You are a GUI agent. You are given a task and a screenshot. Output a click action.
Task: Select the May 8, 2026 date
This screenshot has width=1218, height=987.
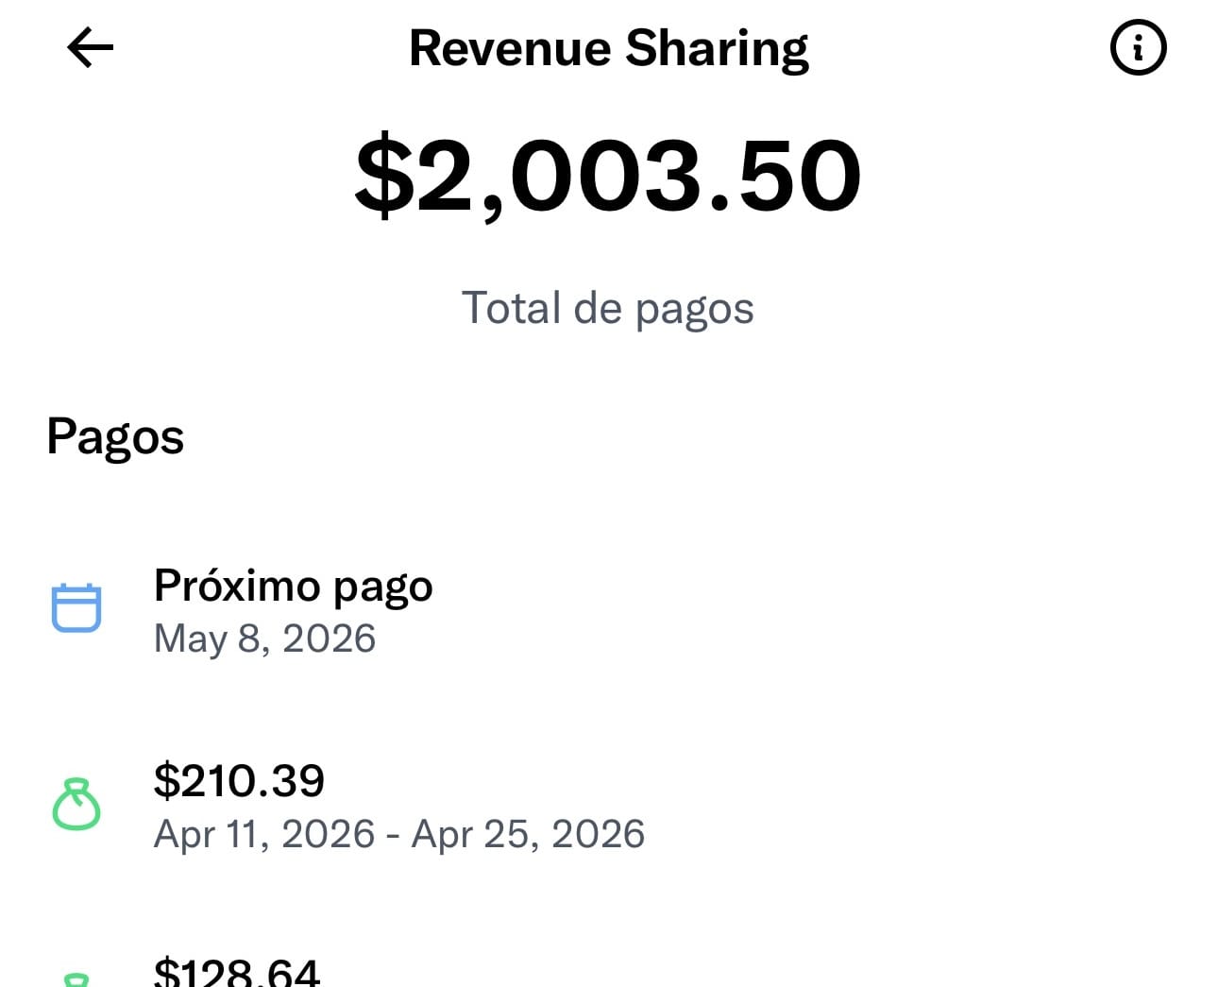(x=264, y=638)
